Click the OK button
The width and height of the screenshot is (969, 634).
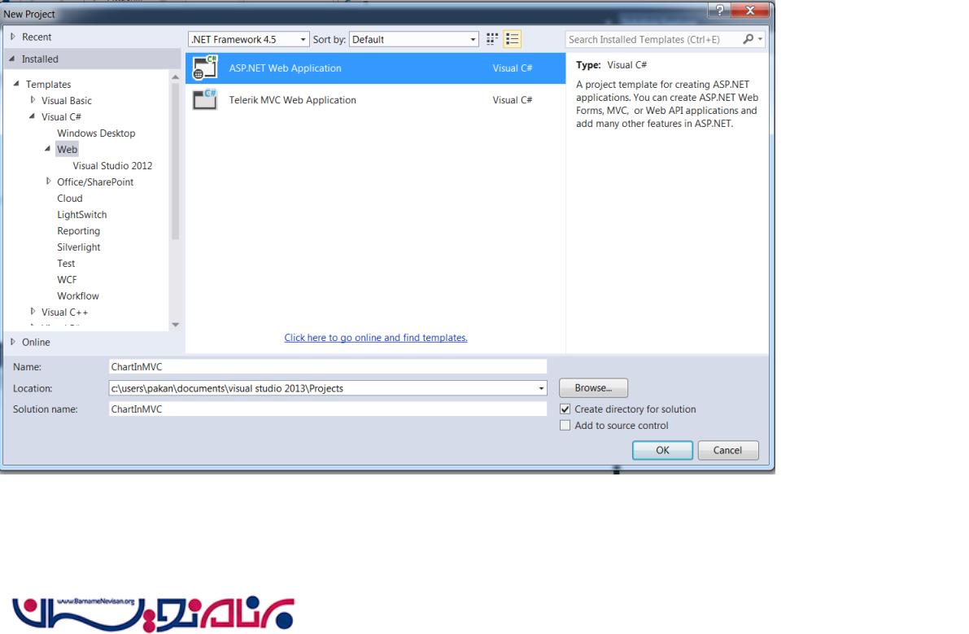pos(662,450)
